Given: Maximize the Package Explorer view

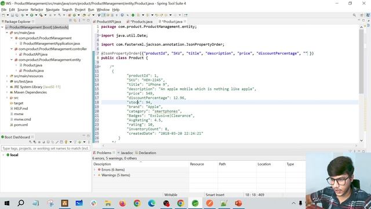Looking at the screenshot, I should point(88,21).
